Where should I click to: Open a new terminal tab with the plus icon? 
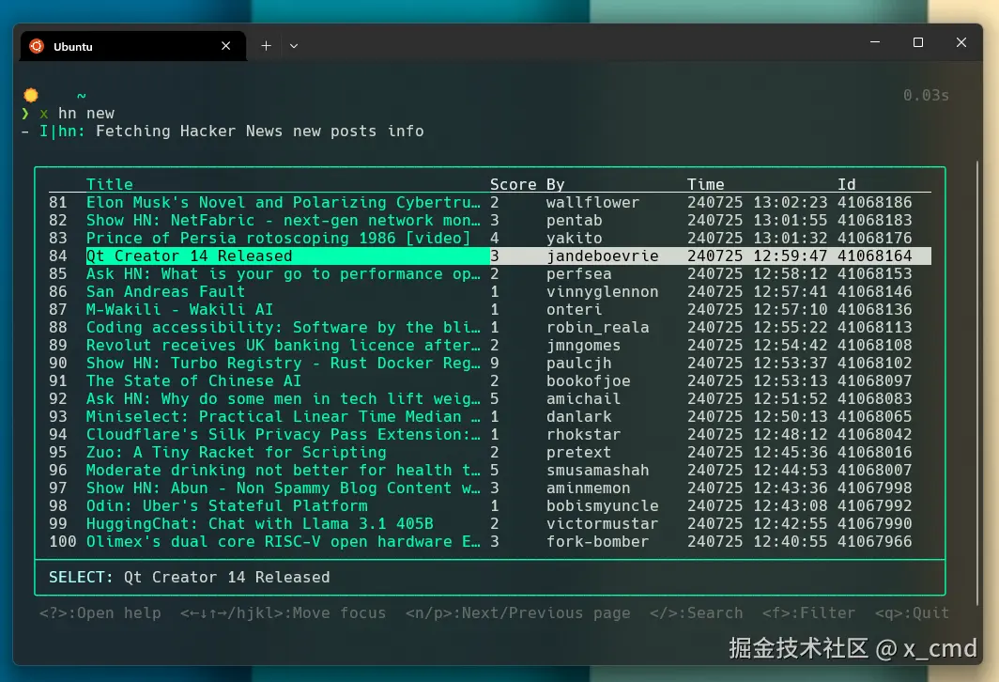265,45
